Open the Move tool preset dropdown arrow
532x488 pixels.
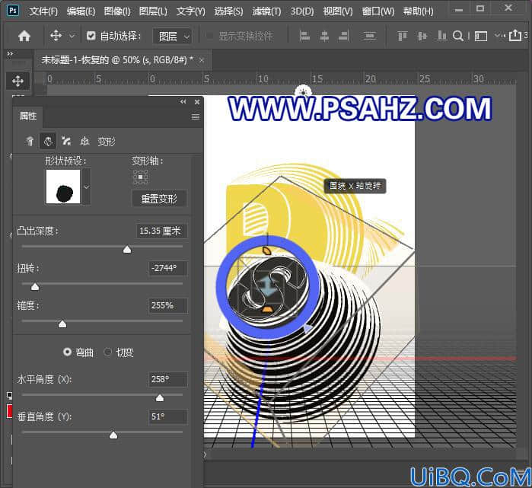tap(72, 36)
